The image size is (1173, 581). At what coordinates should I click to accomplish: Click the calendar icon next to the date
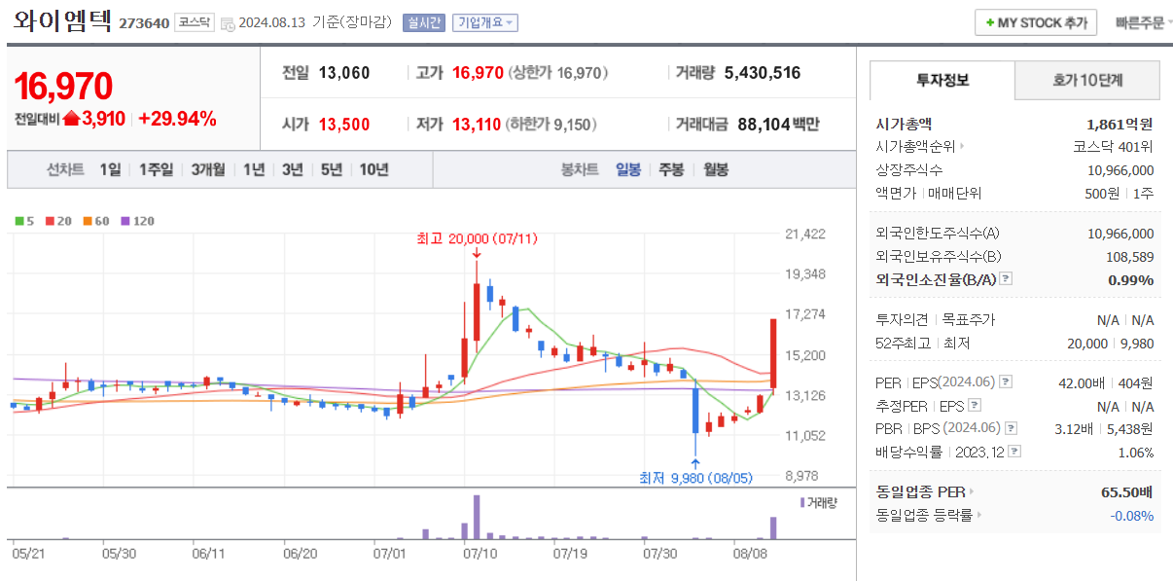(228, 23)
